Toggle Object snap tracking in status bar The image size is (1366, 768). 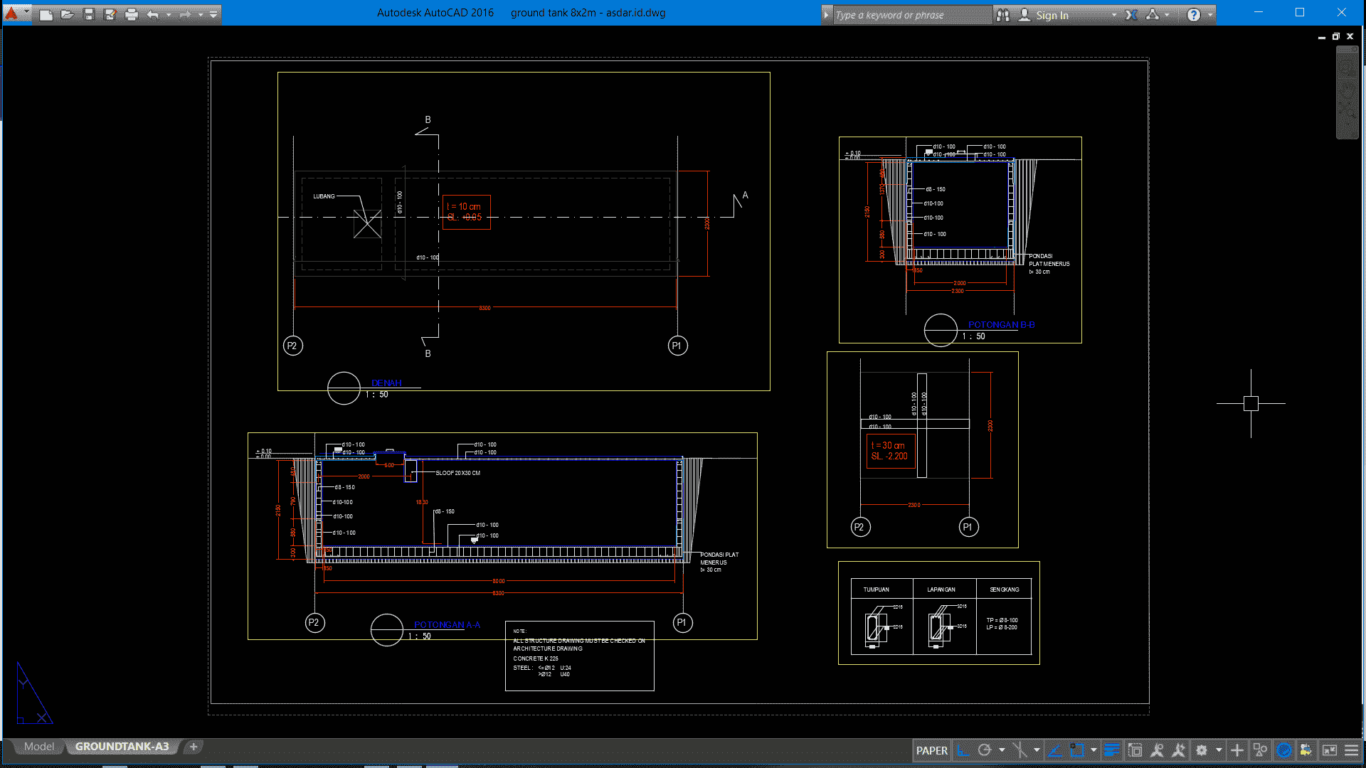point(1055,750)
